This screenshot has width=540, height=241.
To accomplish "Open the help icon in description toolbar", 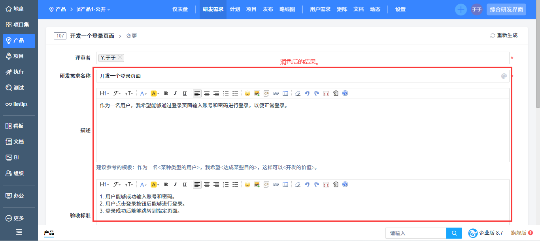I will pyautogui.click(x=345, y=93).
